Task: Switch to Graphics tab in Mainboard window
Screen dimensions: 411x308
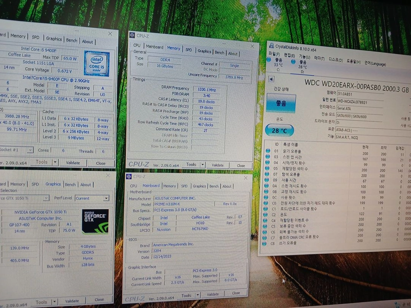Action: point(199,186)
